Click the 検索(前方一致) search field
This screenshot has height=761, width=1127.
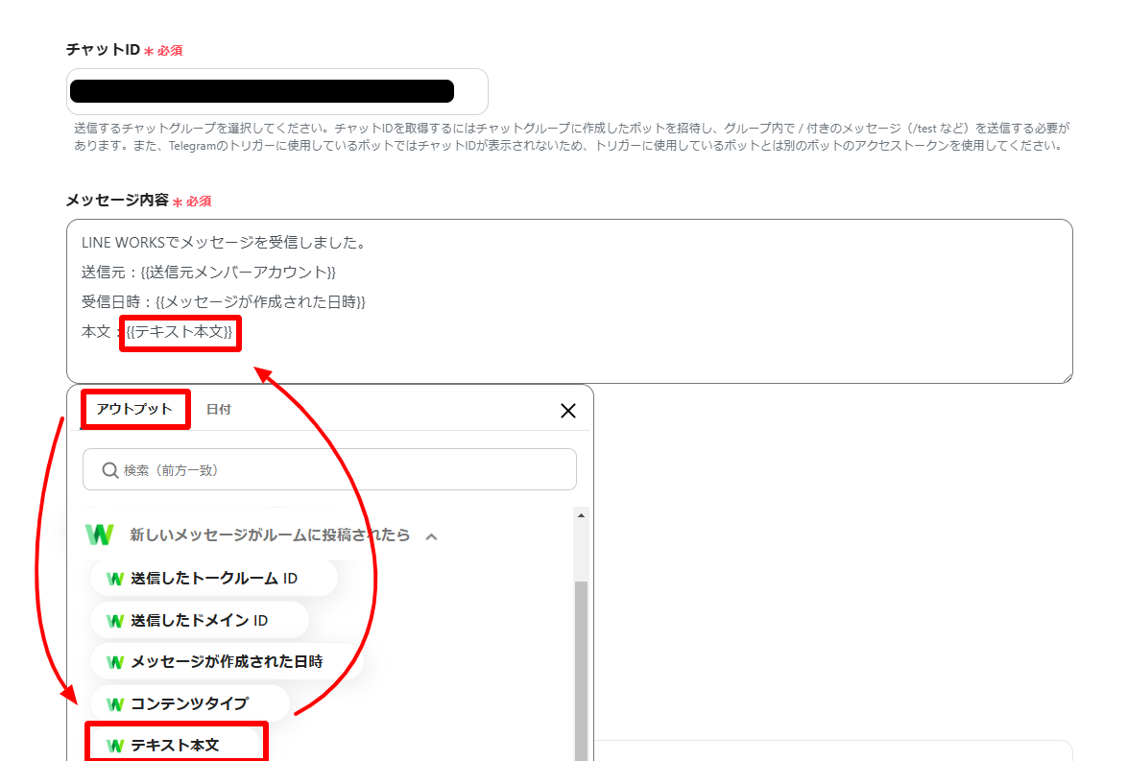pyautogui.click(x=330, y=469)
